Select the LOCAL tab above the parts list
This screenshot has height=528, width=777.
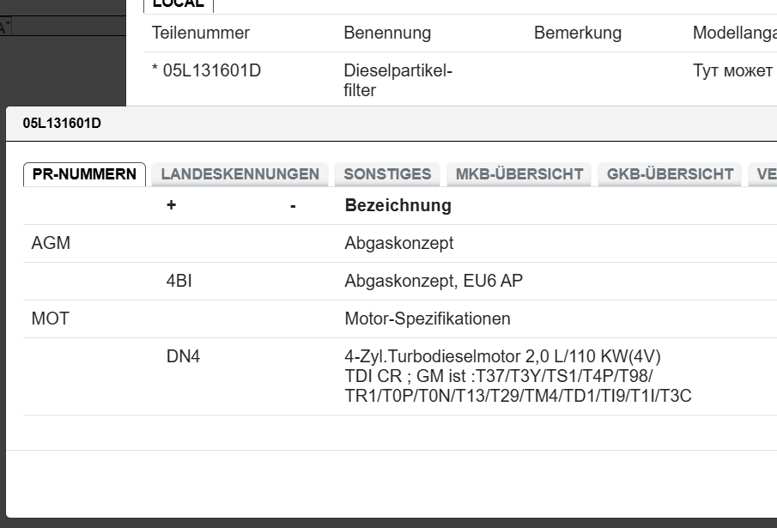coord(179,3)
